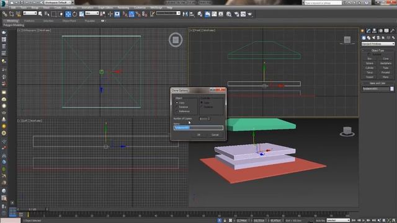This screenshot has height=223, width=397.
Task: Toggle the 3D Snaps icon
Action: (x=125, y=14)
